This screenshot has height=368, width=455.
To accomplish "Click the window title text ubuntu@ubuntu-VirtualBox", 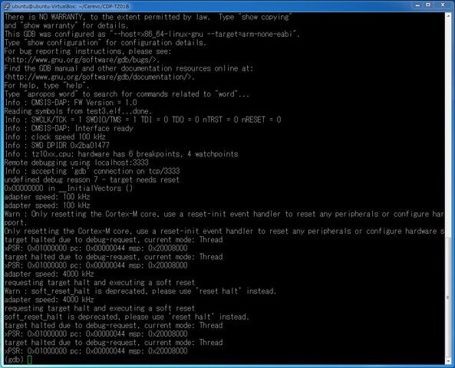I will pyautogui.click(x=71, y=6).
